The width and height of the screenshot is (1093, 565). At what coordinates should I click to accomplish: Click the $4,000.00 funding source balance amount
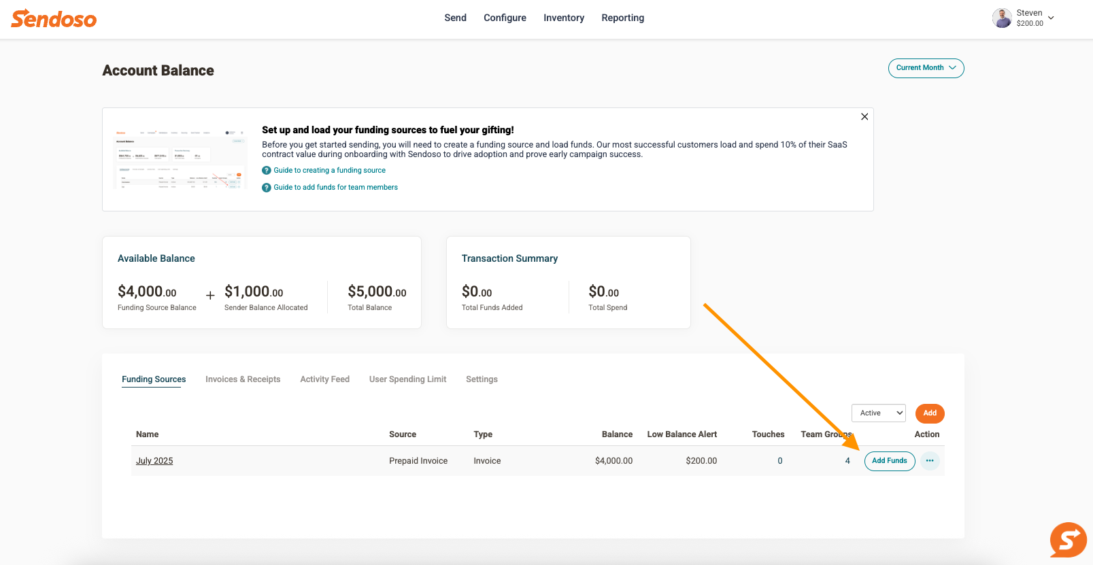pyautogui.click(x=147, y=292)
